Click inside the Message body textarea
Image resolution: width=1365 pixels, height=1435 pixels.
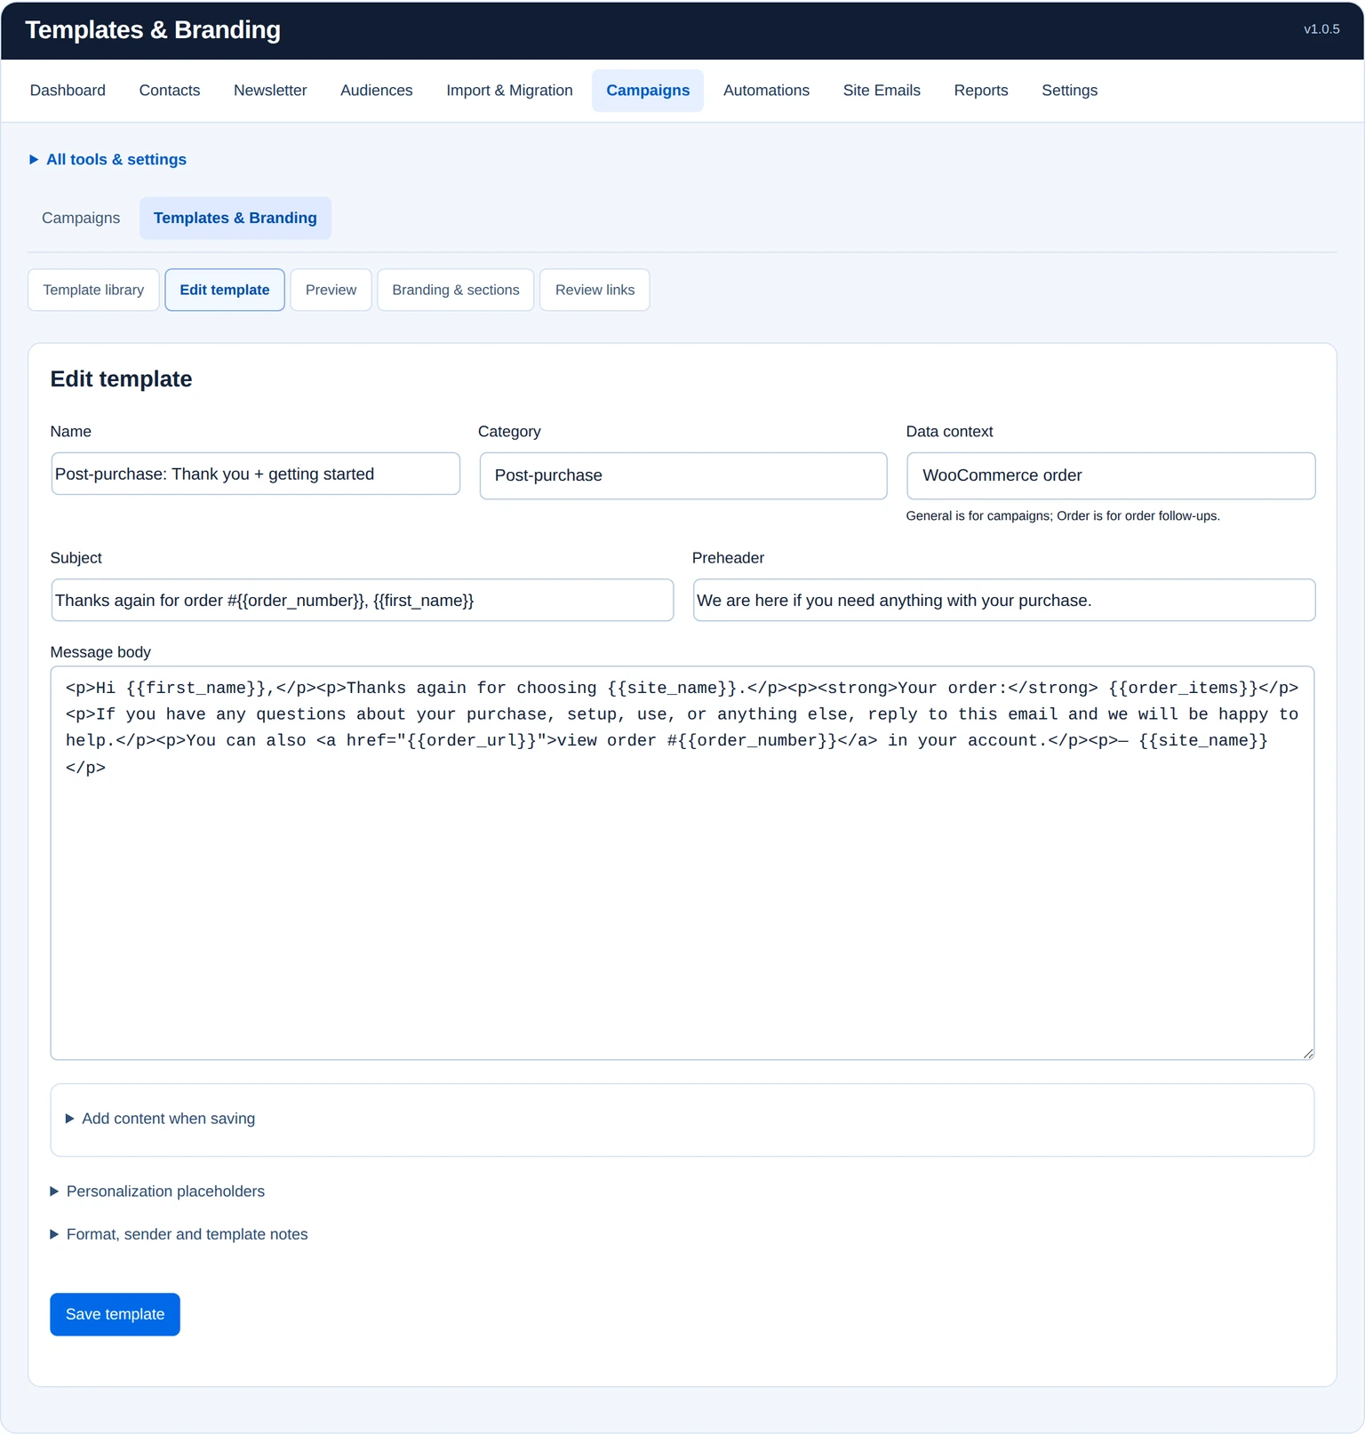(x=682, y=863)
